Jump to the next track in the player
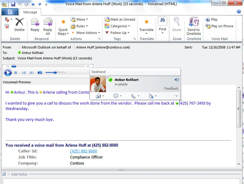 tap(32, 72)
